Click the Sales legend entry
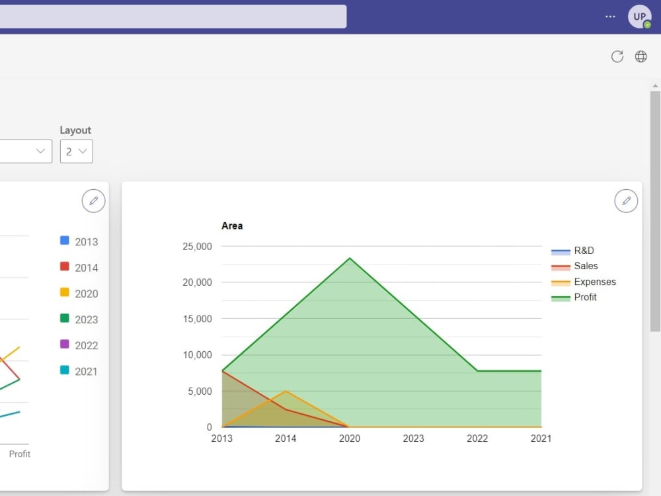The height and width of the screenshot is (496, 661). 574,266
